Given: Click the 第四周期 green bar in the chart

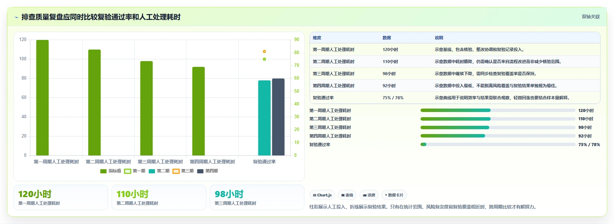Looking at the screenshot, I should pyautogui.click(x=199, y=111).
